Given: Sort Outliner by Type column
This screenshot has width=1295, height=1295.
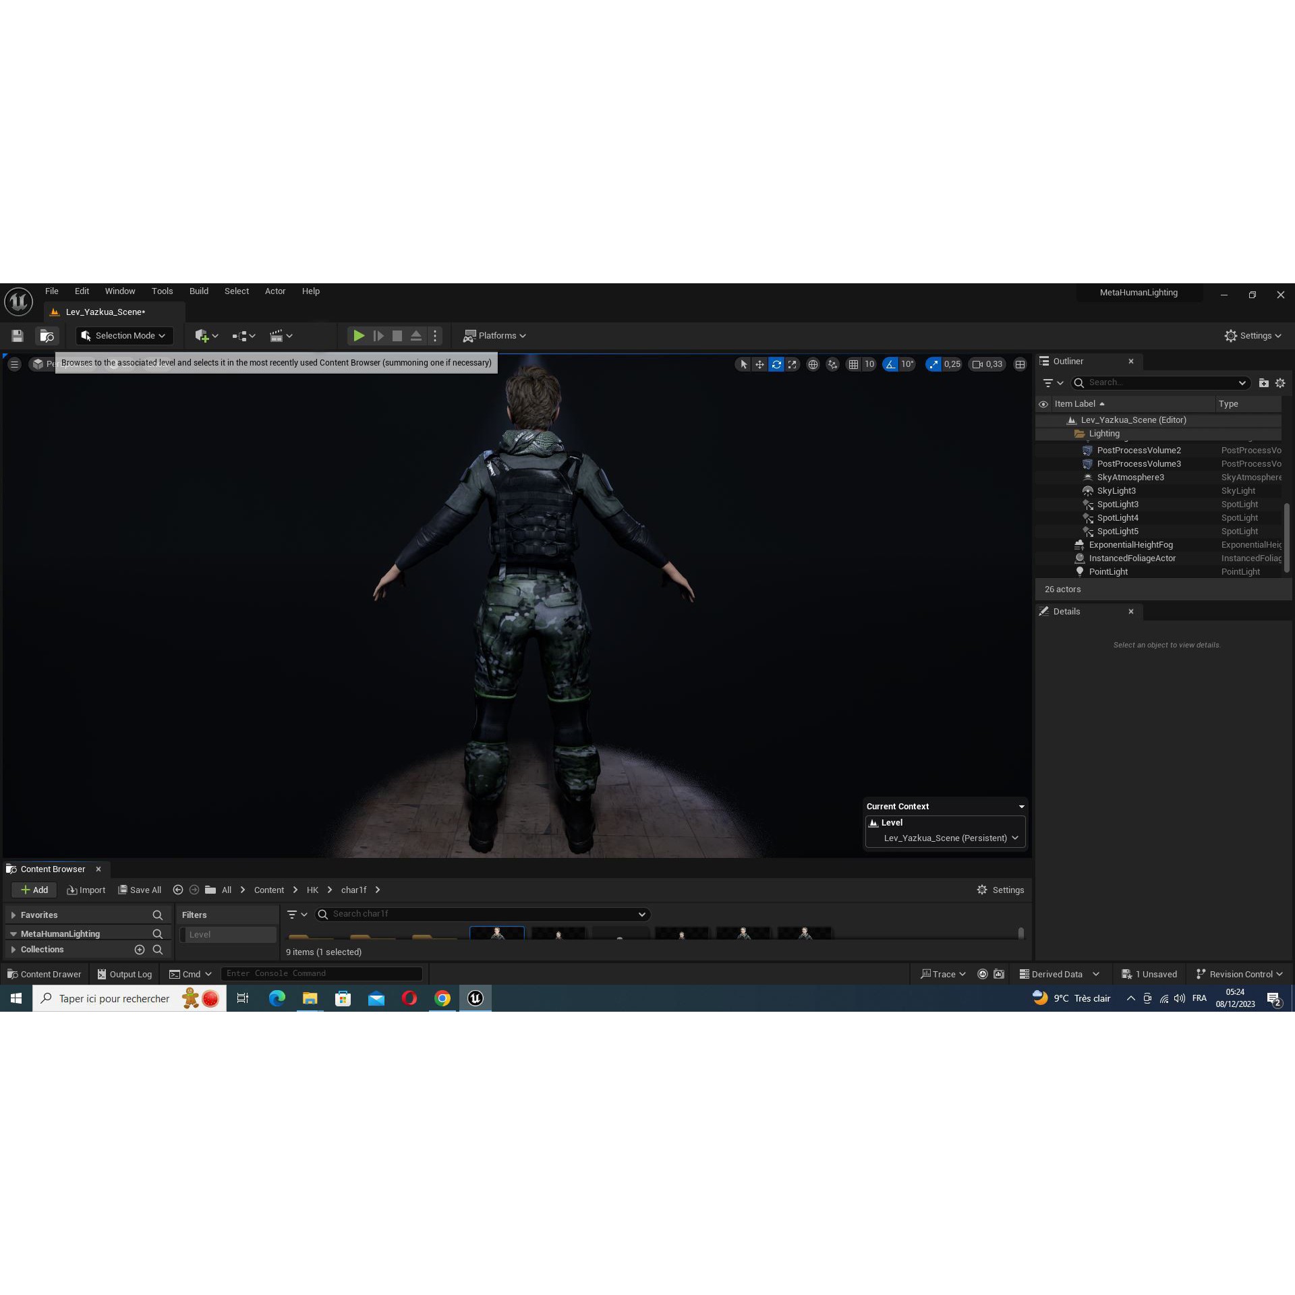Looking at the screenshot, I should click(x=1248, y=404).
